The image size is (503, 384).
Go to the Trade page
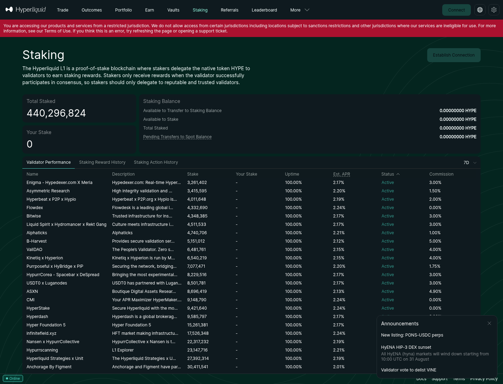tap(63, 10)
